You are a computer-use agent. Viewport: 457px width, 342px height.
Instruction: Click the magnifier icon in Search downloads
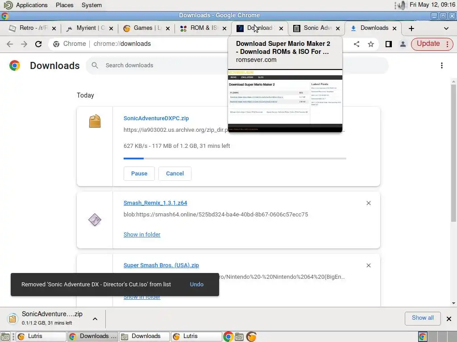tap(95, 65)
